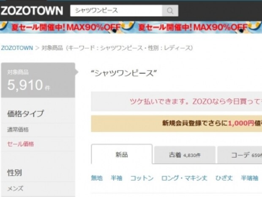This screenshot has width=262, height=197.
Task: Filter by ロング・マキシ丈 tag
Action: [184, 178]
